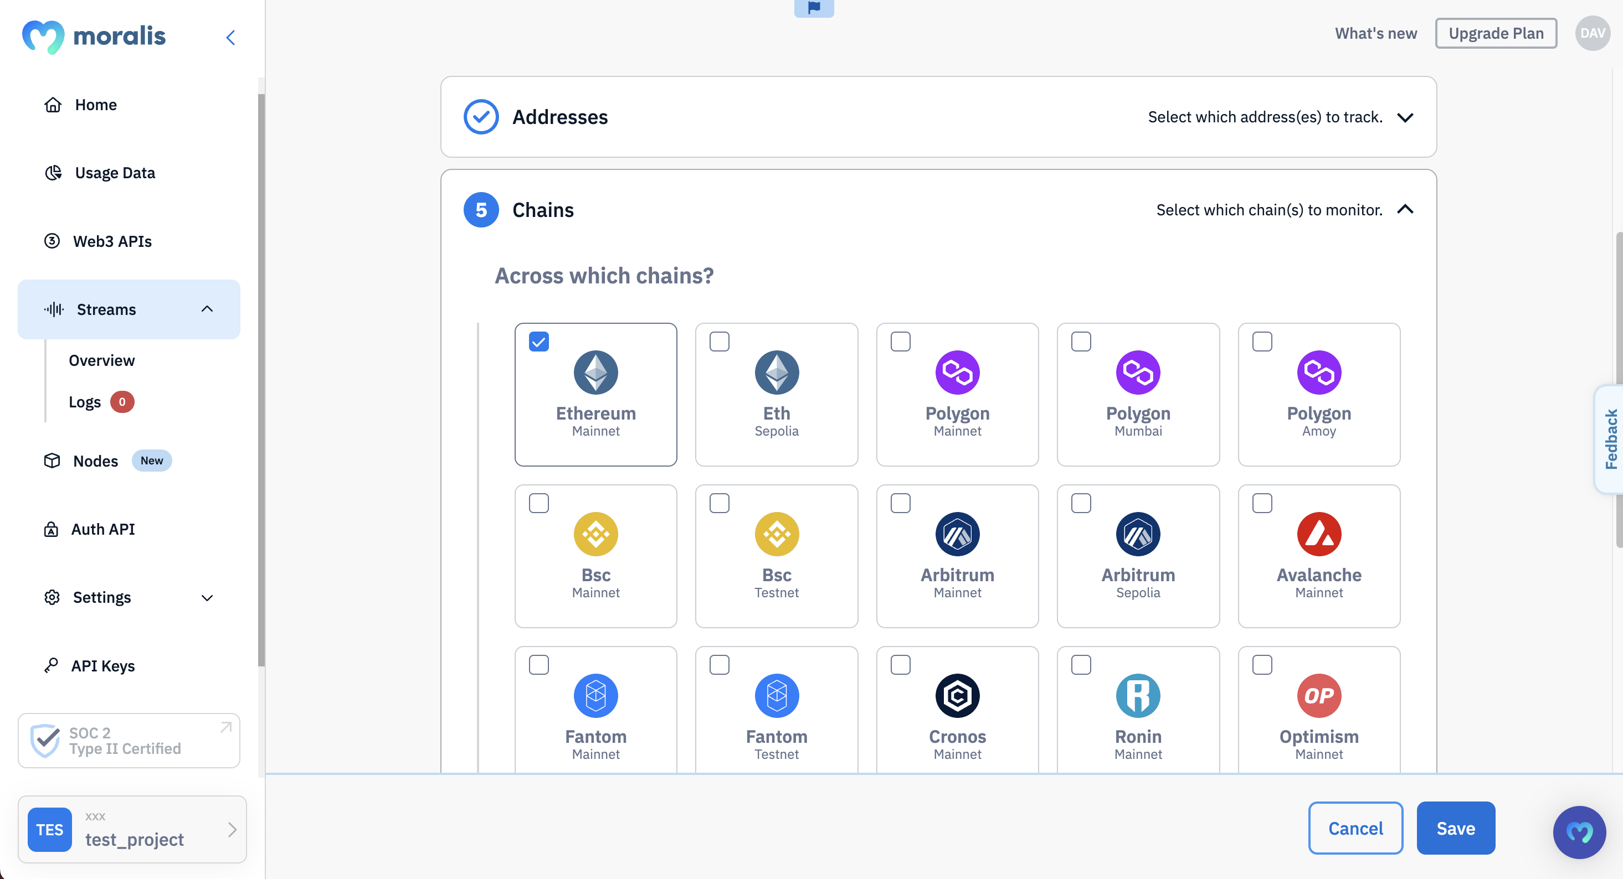The image size is (1623, 879).
Task: Click the blue flag icon at top
Action: click(814, 8)
